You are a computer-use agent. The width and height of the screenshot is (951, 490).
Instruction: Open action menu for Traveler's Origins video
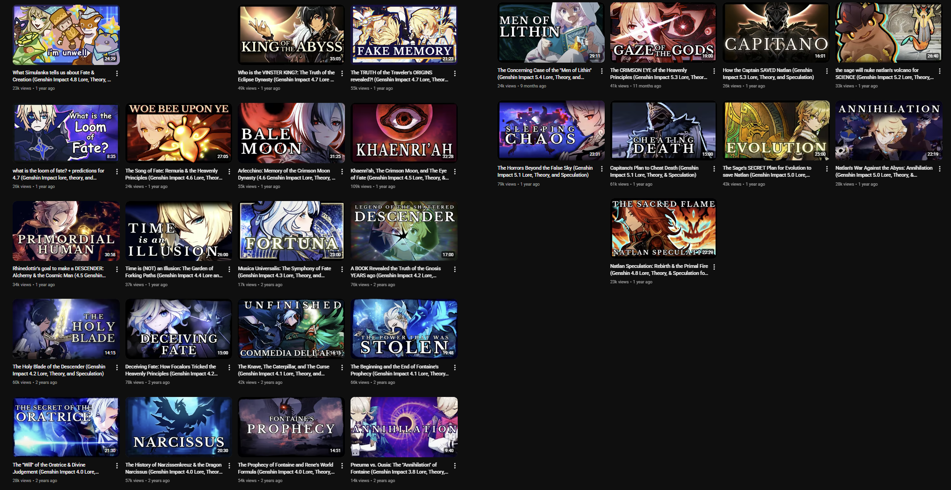[455, 73]
